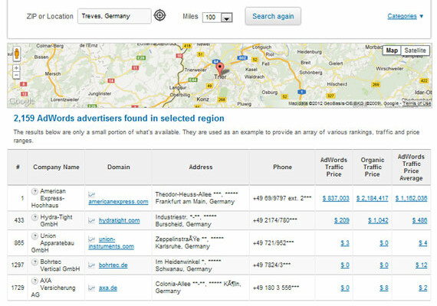Screen dimensions: 437x306
Task: Click the AdWords Traffic Price Average header
Action: [x=411, y=168]
